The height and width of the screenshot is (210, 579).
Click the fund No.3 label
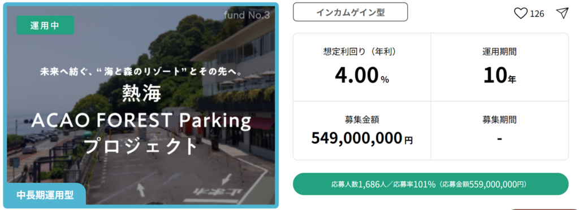pos(247,15)
